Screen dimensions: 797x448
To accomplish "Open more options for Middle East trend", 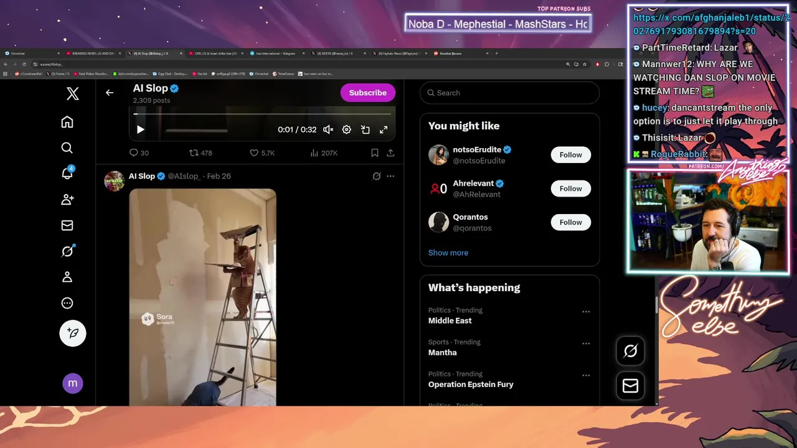I will point(586,312).
